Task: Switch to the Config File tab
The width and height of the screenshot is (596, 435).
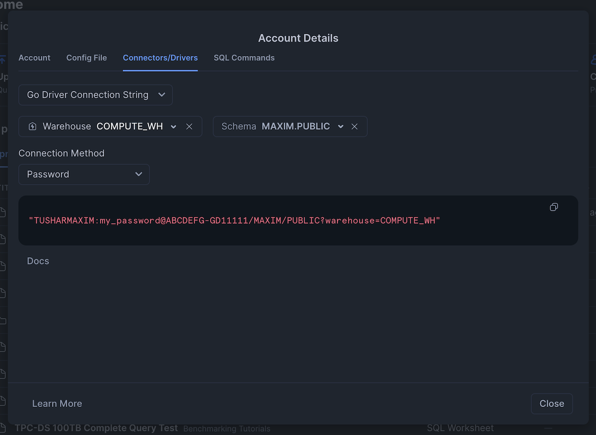Action: (x=86, y=58)
